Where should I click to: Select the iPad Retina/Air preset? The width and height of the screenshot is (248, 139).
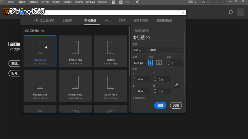point(40,86)
